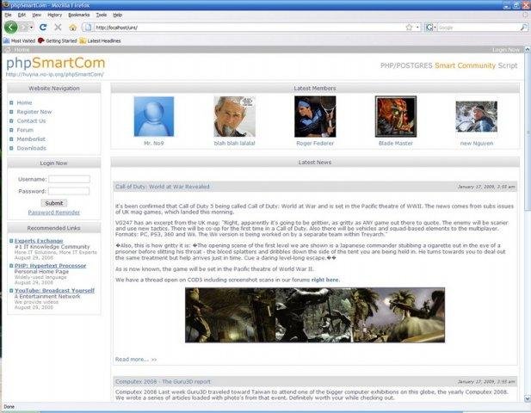The width and height of the screenshot is (531, 413).
Task: Click the new Nguyen member avatar
Action: click(x=477, y=116)
